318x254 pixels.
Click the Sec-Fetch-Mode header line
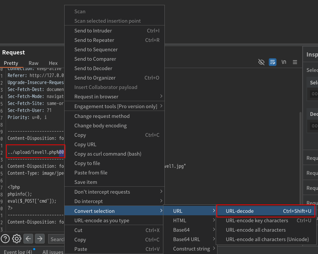point(36,97)
